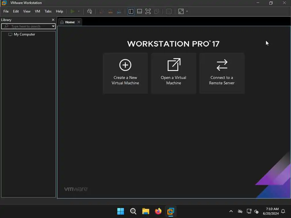Toggle the thumbnail bar view icon
Image resolution: width=291 pixels, height=218 pixels.
(139, 11)
